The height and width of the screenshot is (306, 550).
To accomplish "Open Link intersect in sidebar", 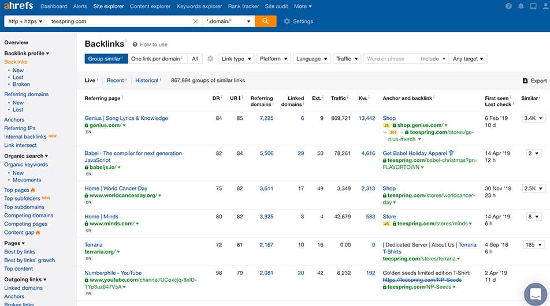I will pos(20,145).
